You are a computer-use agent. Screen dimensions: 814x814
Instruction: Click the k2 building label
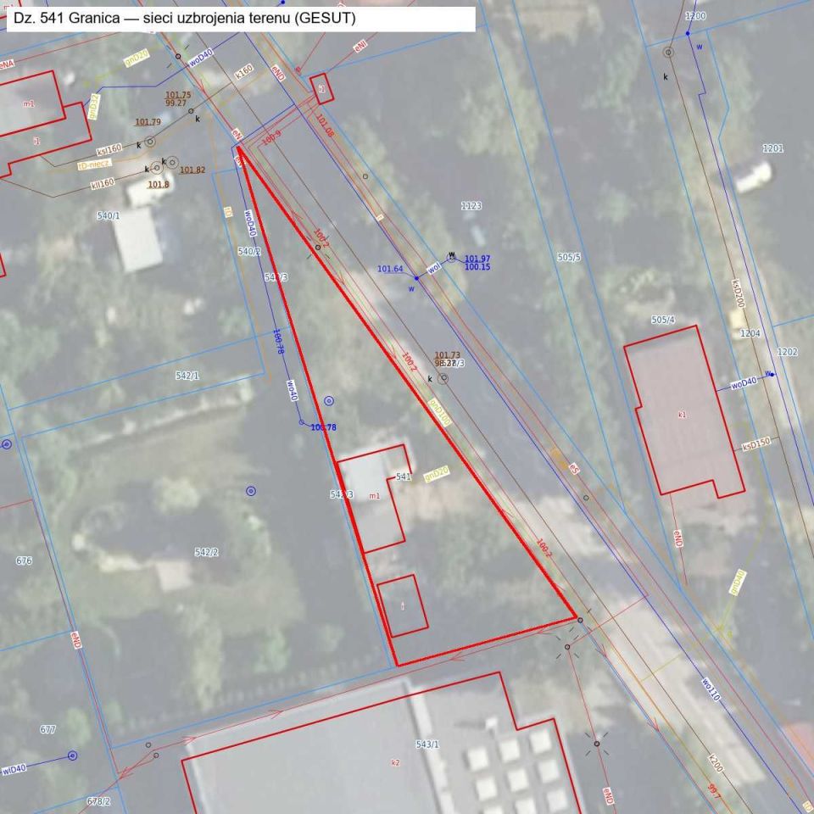396,762
